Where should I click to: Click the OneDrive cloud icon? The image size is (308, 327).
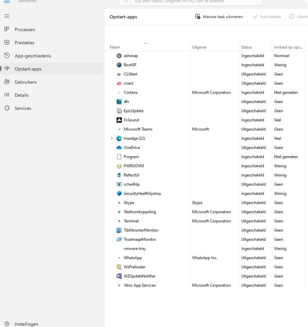pyautogui.click(x=119, y=148)
